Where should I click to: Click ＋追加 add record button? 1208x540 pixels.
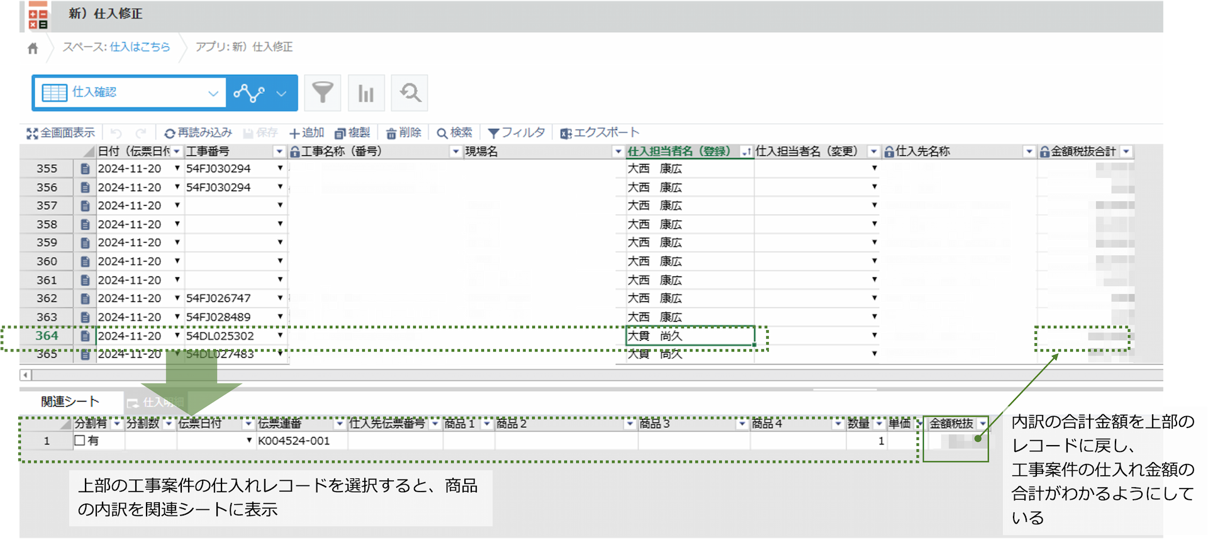[306, 133]
